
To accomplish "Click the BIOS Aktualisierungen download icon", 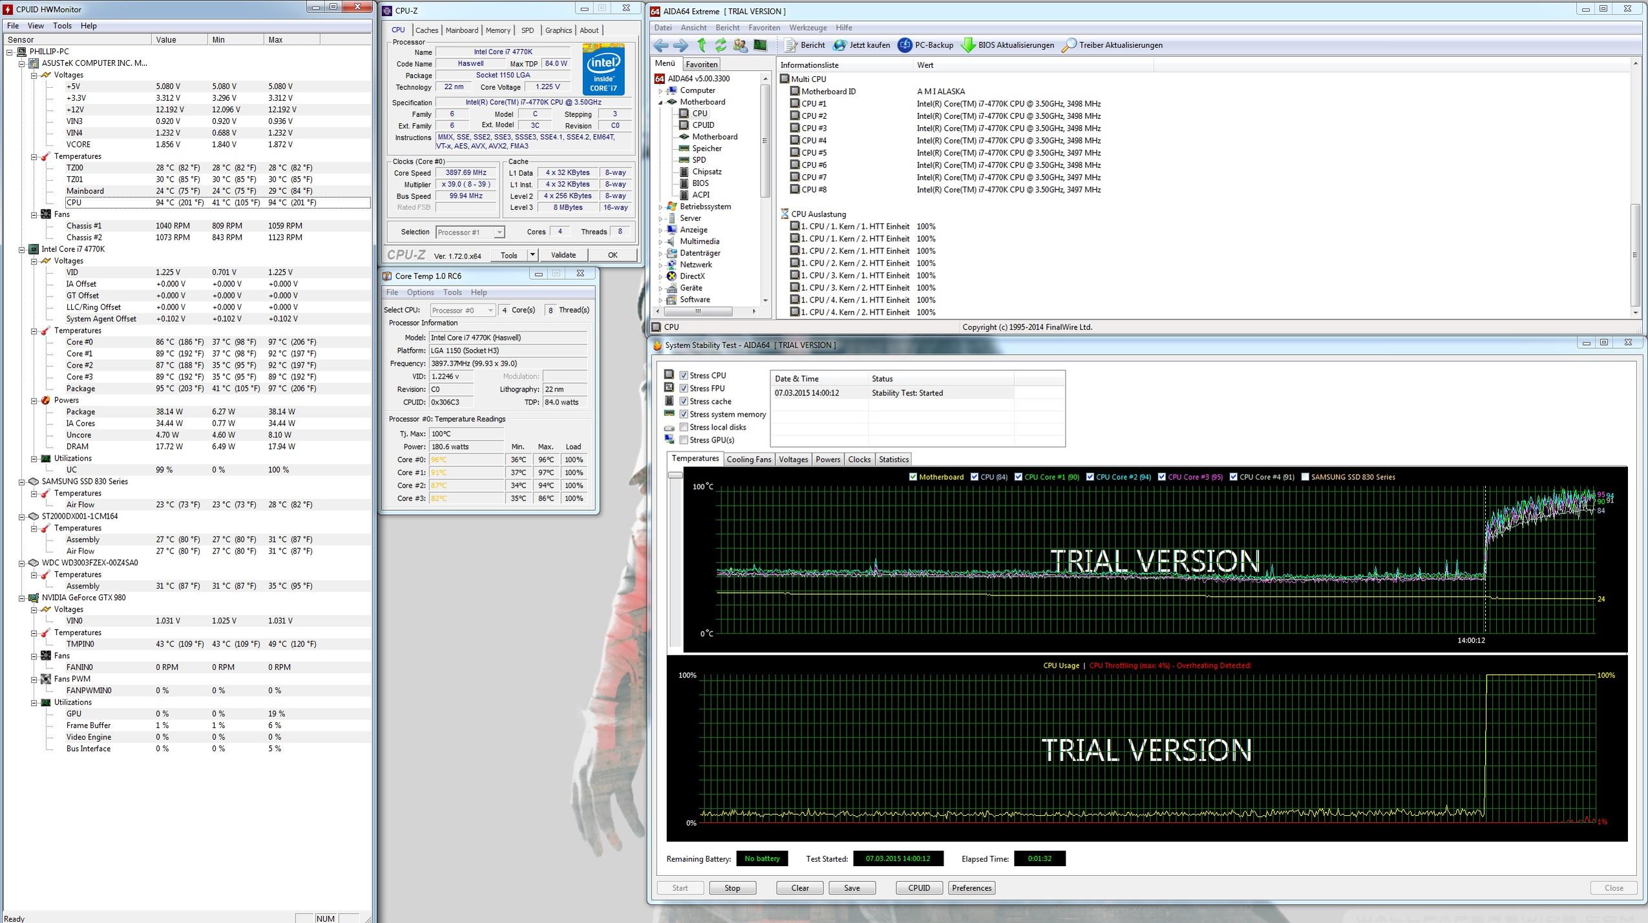I will pos(968,45).
